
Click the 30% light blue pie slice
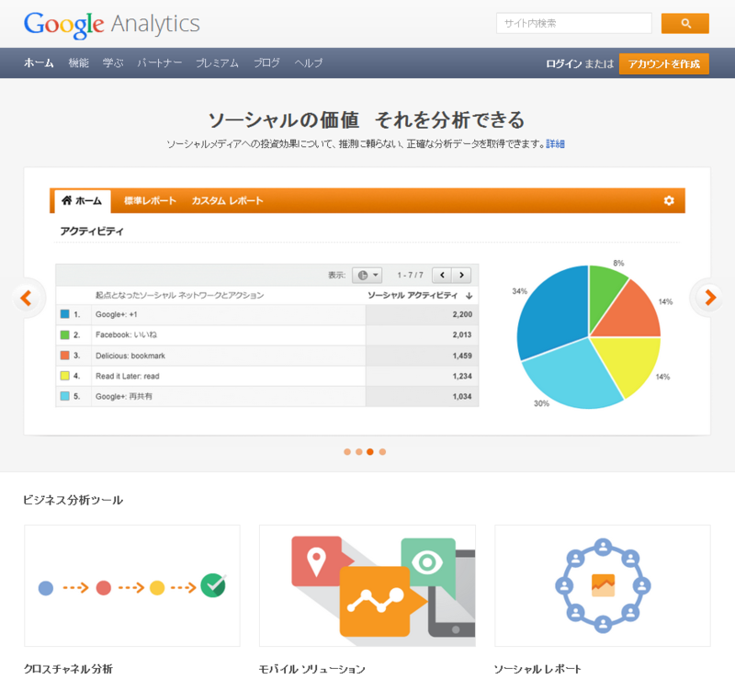point(574,375)
